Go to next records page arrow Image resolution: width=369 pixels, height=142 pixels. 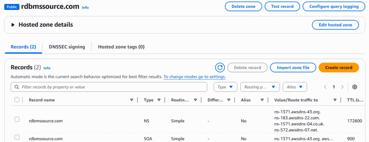point(342,87)
